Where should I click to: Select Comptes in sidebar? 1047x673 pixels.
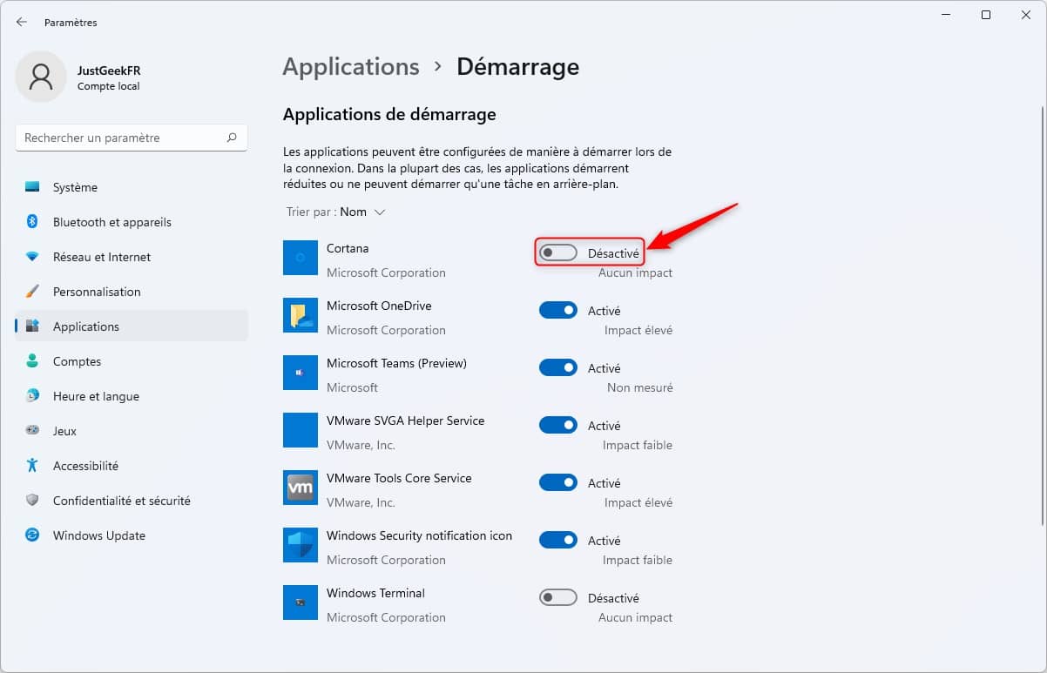pyautogui.click(x=132, y=361)
